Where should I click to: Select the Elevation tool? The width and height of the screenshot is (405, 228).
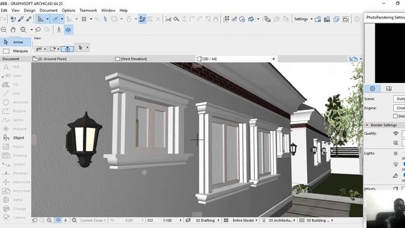pos(15,173)
